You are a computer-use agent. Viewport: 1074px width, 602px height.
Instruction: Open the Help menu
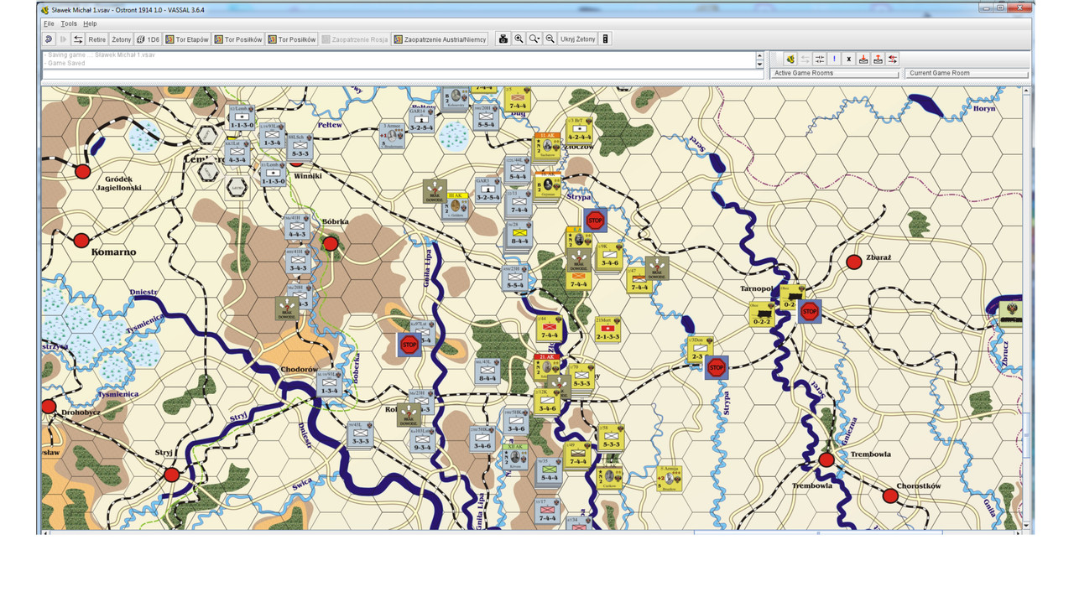point(90,23)
